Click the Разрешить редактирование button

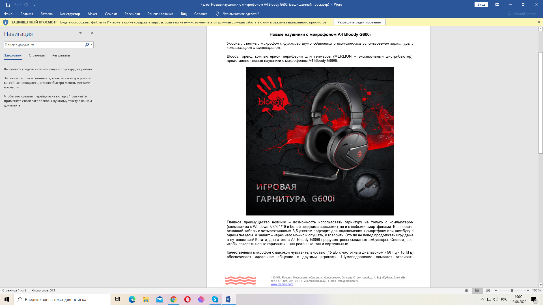(359, 22)
